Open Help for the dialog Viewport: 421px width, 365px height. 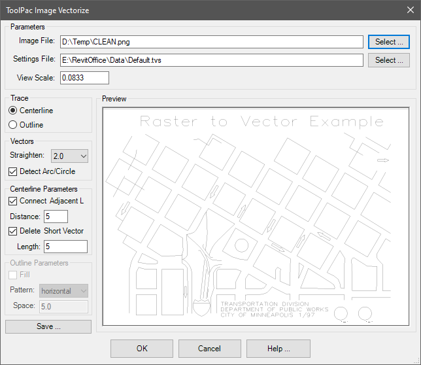278,348
